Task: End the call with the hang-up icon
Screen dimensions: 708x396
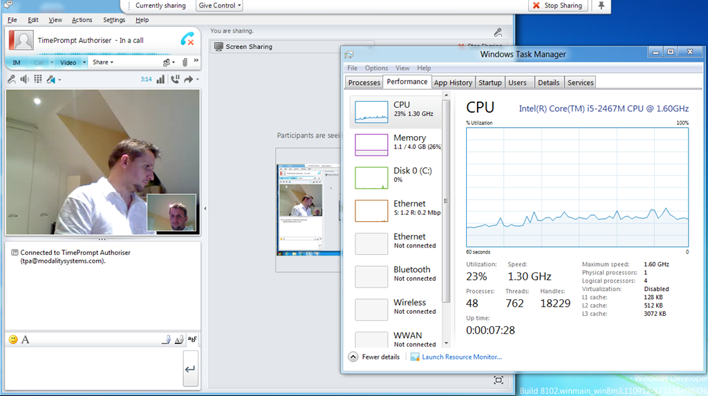Action: (187, 39)
